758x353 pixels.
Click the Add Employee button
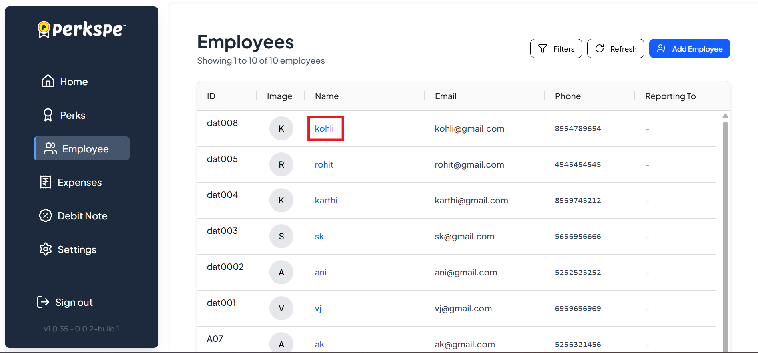(x=689, y=49)
